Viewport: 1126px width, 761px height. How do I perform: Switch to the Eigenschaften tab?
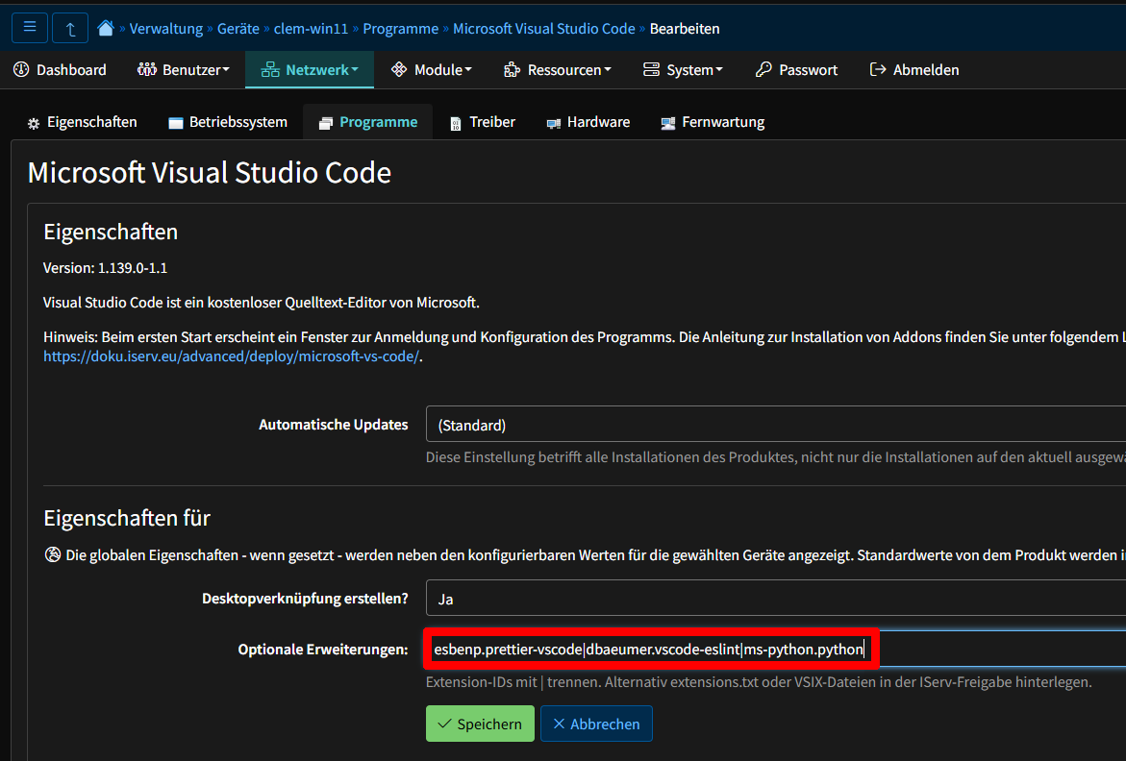[x=82, y=123]
